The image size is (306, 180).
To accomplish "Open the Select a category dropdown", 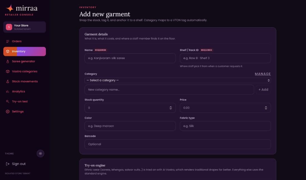I will point(177,80).
